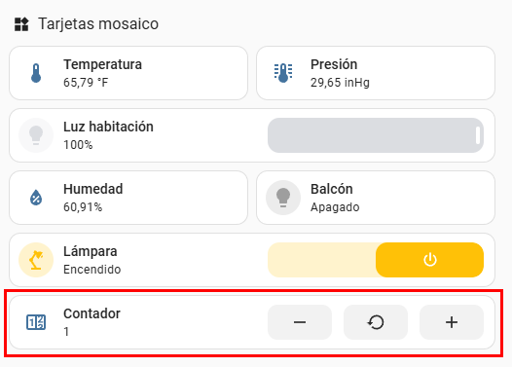
Task: Click the Contador counter icon
Action: 36,322
